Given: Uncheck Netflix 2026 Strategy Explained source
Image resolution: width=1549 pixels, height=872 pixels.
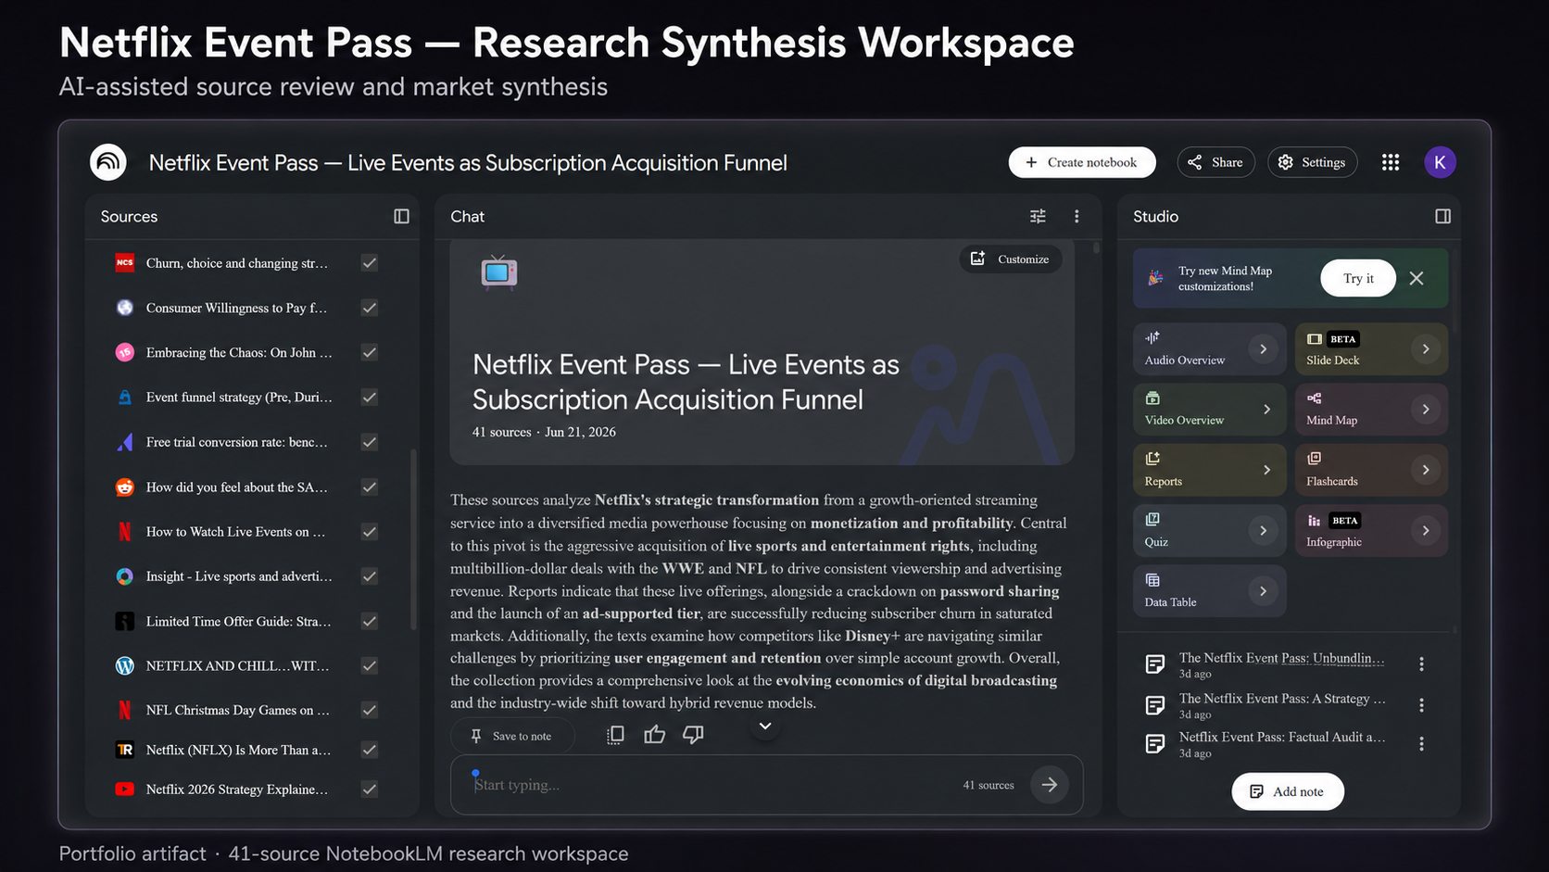Looking at the screenshot, I should (369, 790).
